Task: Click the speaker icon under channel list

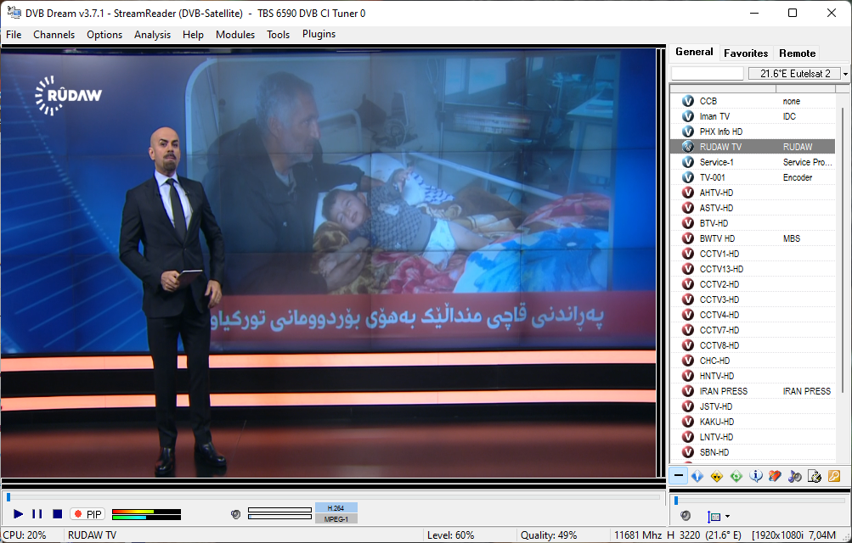Action: pos(686,516)
